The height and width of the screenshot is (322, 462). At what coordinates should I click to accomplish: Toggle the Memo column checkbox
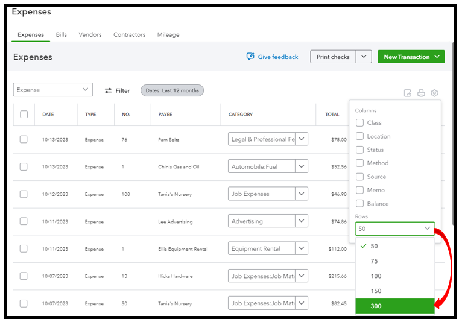(360, 190)
